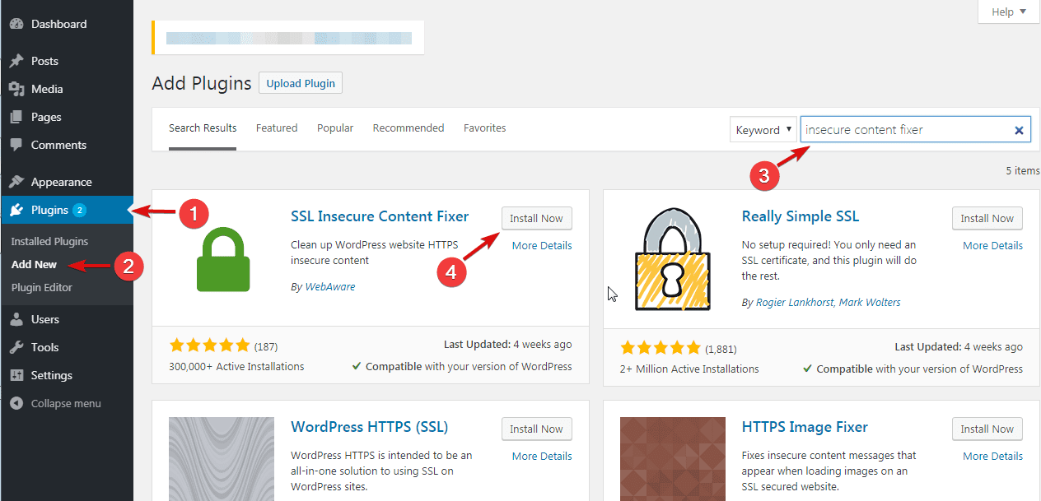
Task: Switch to the Search Results tab
Action: (203, 128)
